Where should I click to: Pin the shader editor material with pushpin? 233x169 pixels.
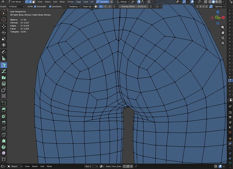point(136,166)
